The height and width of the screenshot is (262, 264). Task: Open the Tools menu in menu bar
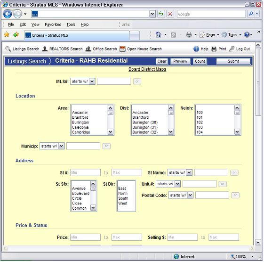(71, 25)
